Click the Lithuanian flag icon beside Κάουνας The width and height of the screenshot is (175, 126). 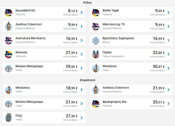coord(9,54)
